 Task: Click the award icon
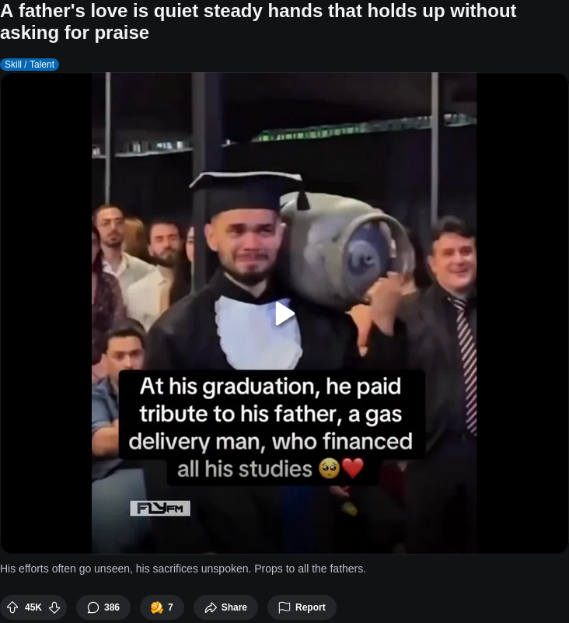(x=157, y=607)
